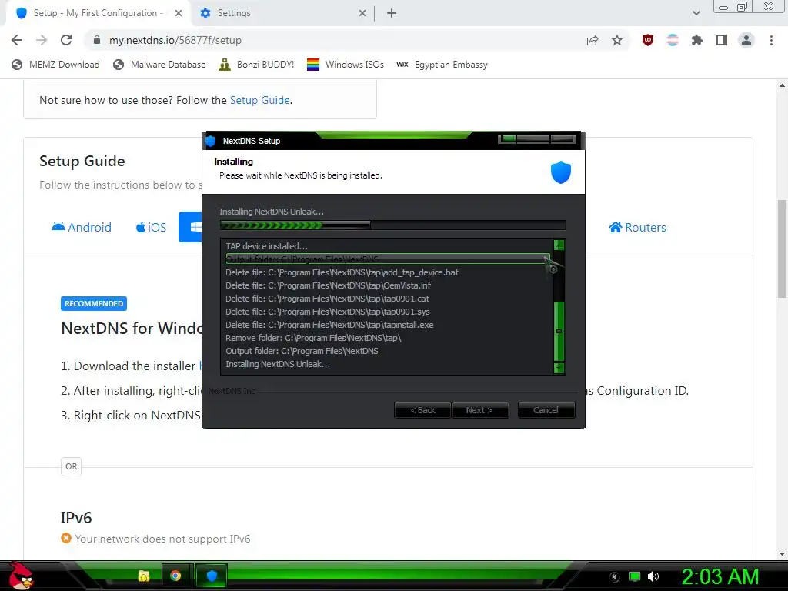Bookmark this page with the star icon
Image resolution: width=788 pixels, height=591 pixels.
pyautogui.click(x=617, y=40)
